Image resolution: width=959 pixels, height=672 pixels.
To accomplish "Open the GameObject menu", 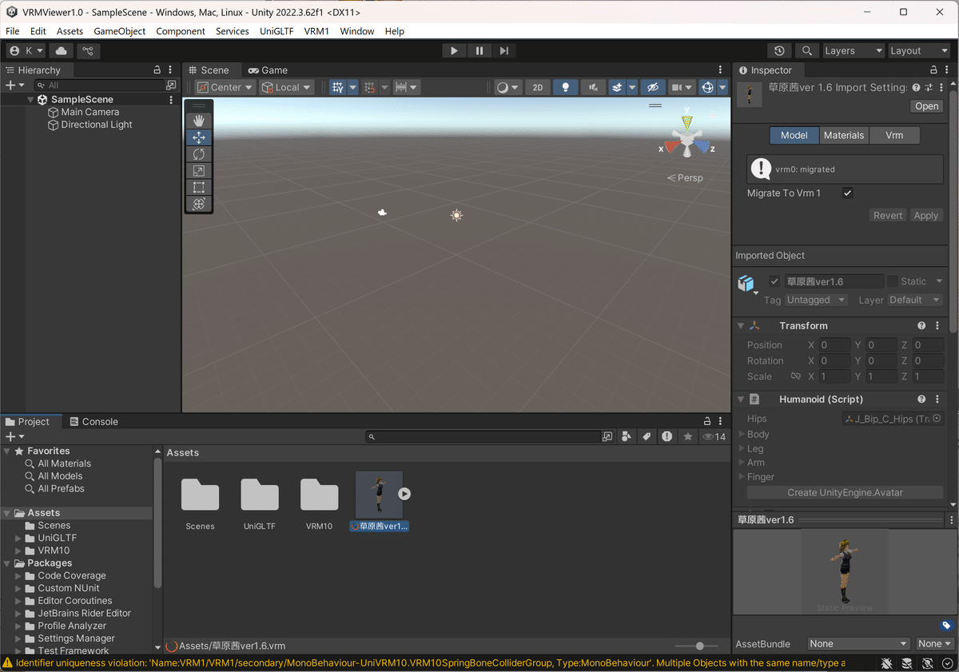I will coord(119,31).
